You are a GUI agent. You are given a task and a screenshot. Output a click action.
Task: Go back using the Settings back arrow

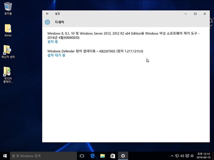(47, 14)
